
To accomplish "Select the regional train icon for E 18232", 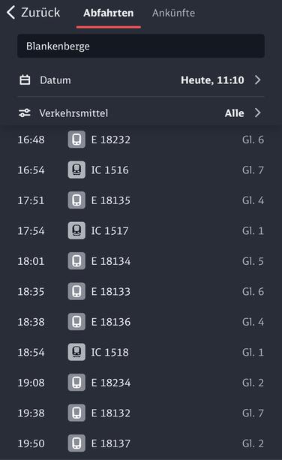I will tap(76, 140).
